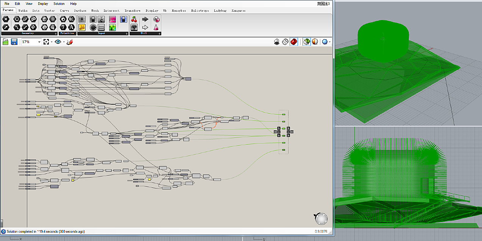Choose the Text parameter 'A' icon
The image size is (482, 241).
[x=72, y=27]
